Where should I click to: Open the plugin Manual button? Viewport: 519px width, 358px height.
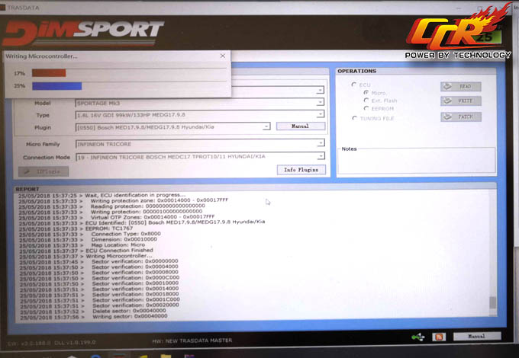tap(301, 126)
